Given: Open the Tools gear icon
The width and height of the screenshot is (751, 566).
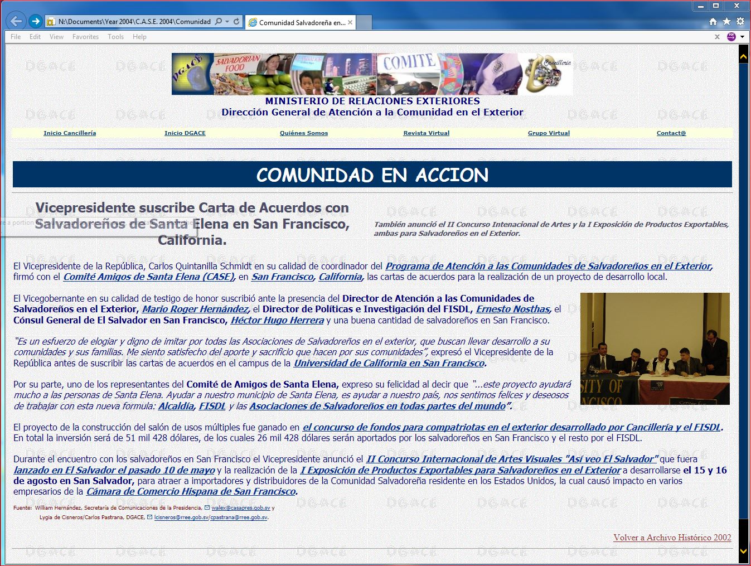Looking at the screenshot, I should 740,22.
